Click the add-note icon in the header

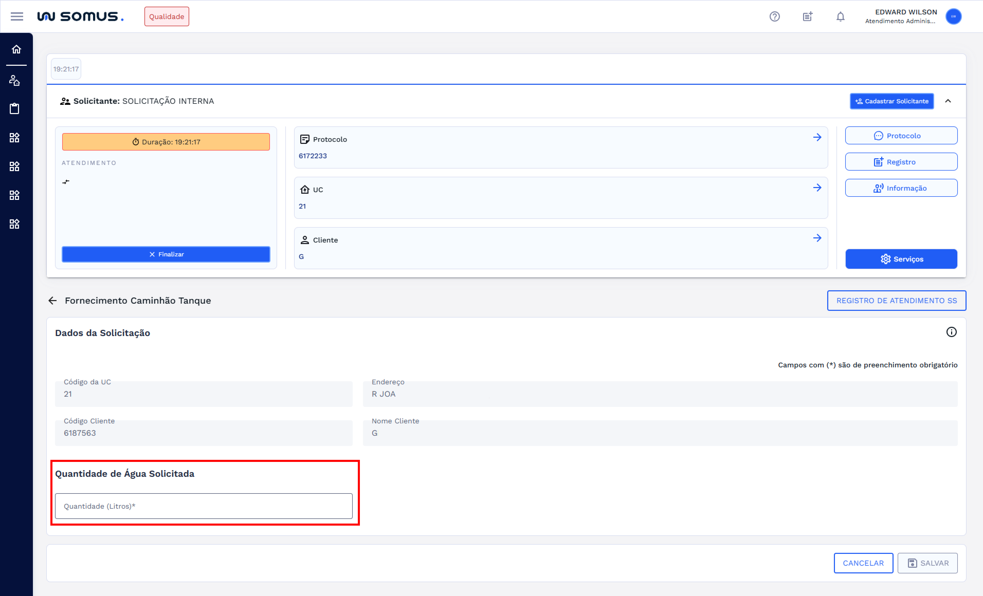point(807,16)
